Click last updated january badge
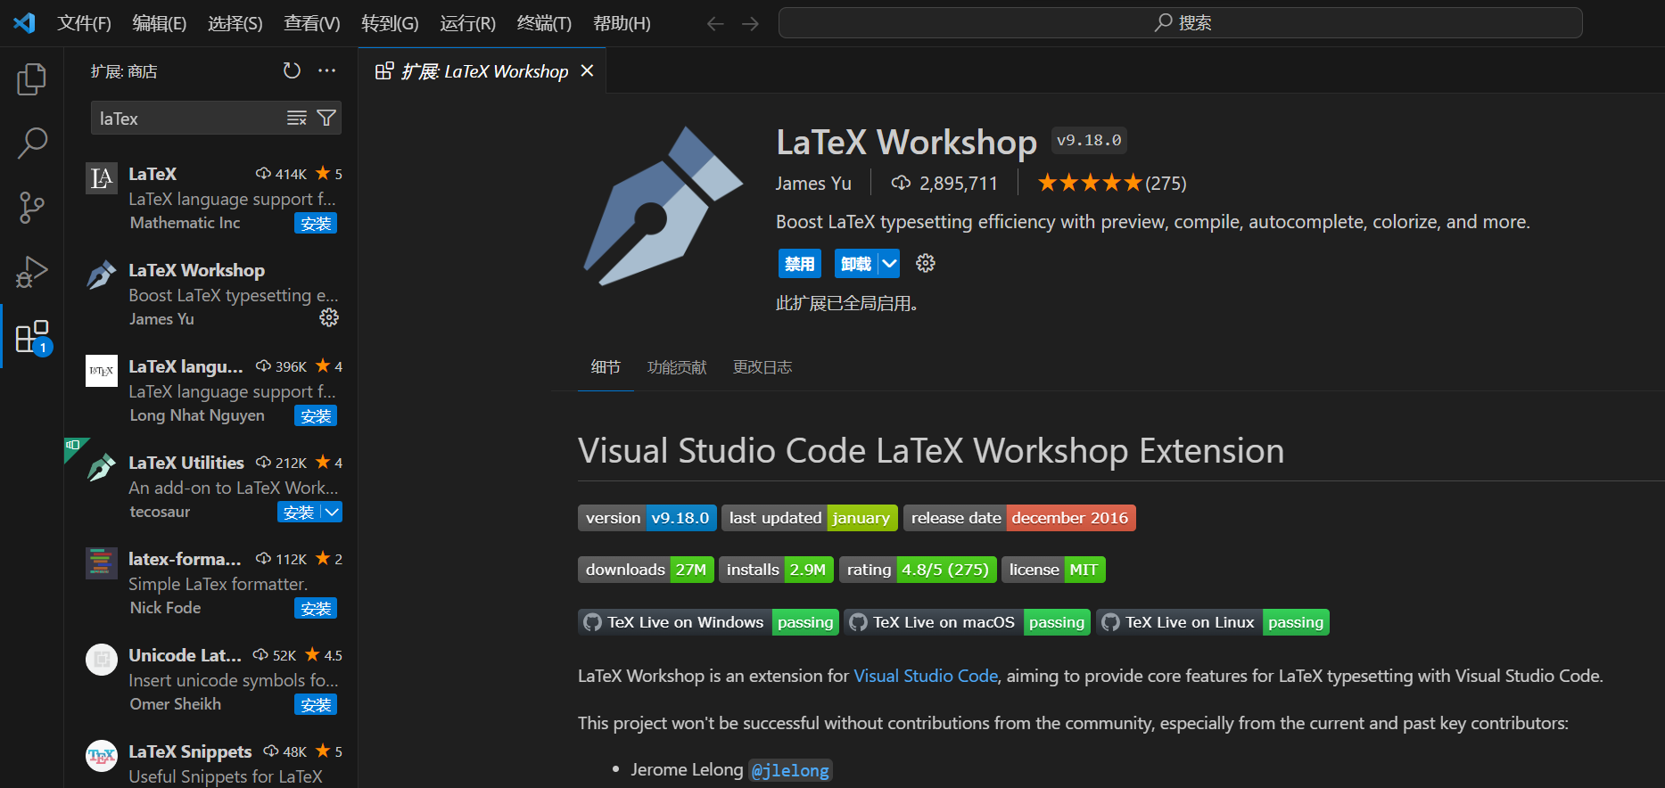The height and width of the screenshot is (788, 1665). [x=810, y=518]
